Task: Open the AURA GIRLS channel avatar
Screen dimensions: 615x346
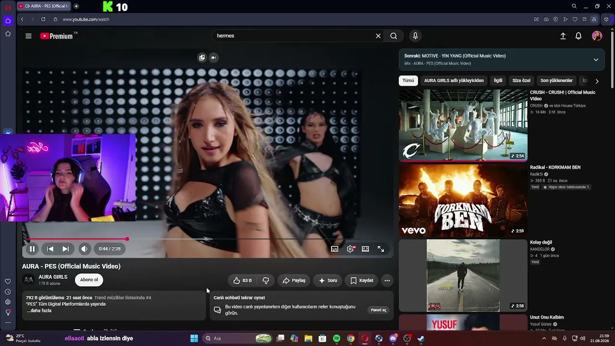Action: [29, 280]
